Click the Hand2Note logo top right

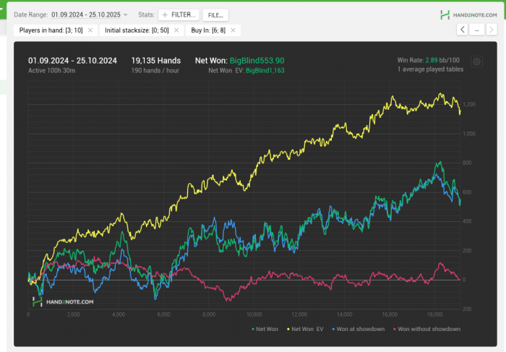pyautogui.click(x=468, y=14)
